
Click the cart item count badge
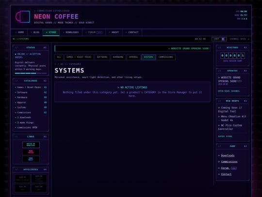(x=223, y=39)
